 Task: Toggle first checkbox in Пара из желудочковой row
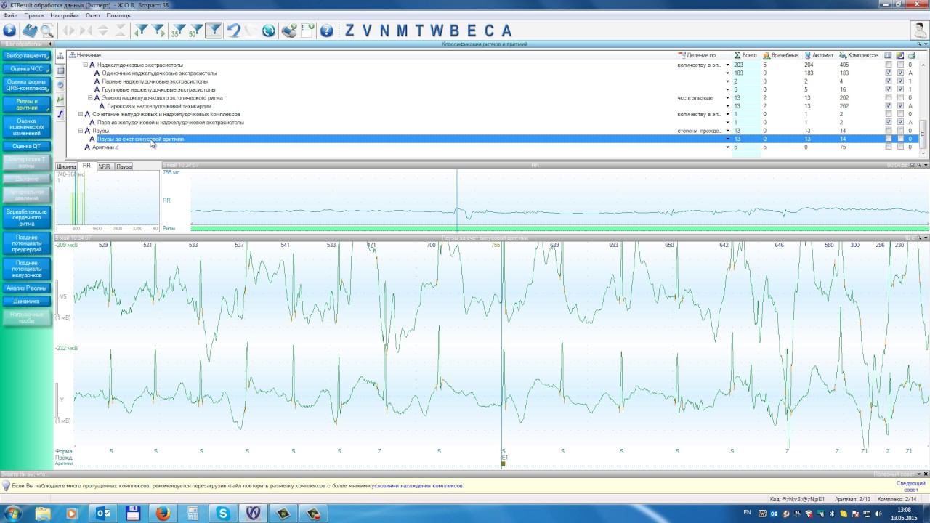[888, 122]
